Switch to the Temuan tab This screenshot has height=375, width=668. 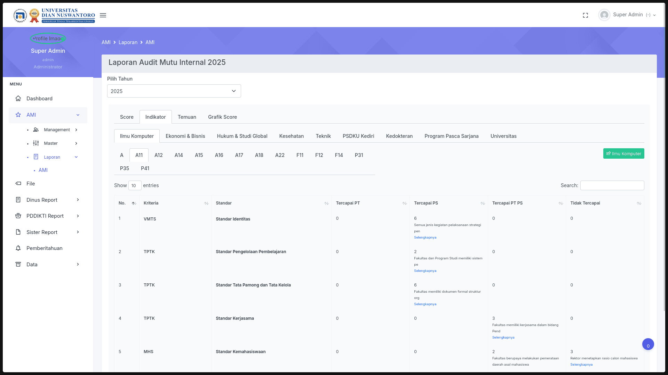(x=187, y=117)
